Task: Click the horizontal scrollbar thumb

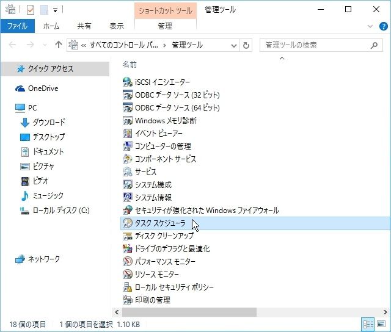Action: (189, 312)
